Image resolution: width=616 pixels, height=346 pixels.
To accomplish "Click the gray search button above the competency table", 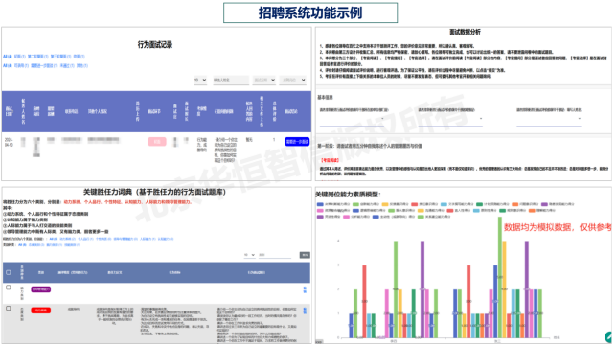I will click(305, 255).
